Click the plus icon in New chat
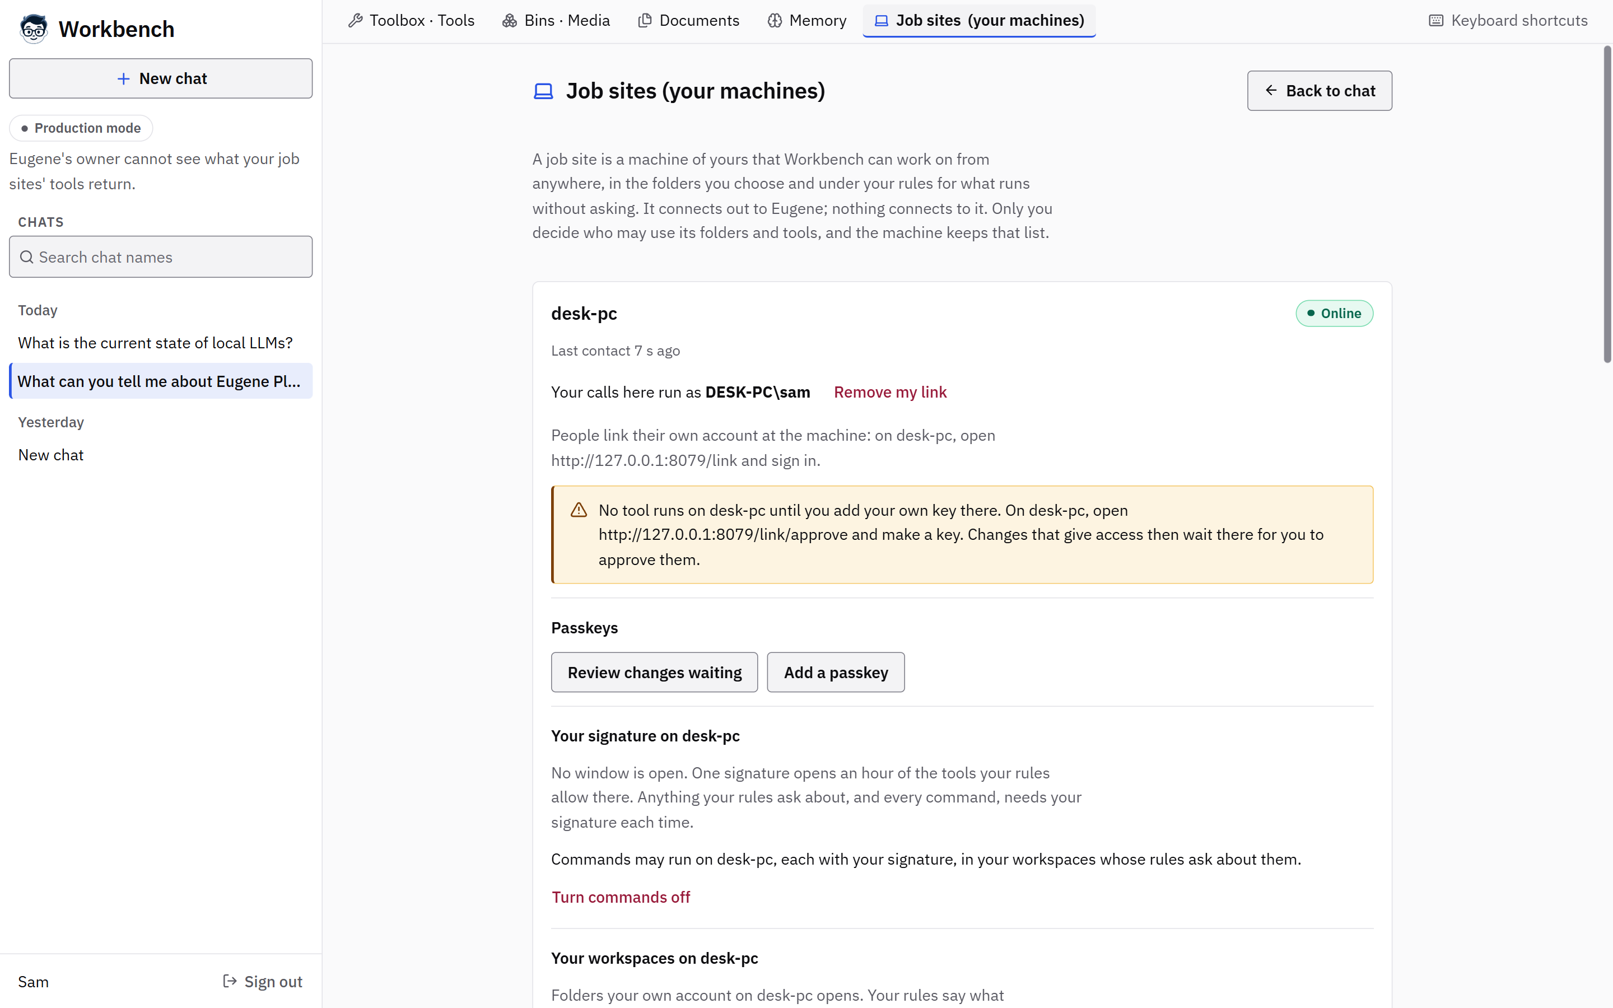The height and width of the screenshot is (1008, 1613). pyautogui.click(x=123, y=78)
